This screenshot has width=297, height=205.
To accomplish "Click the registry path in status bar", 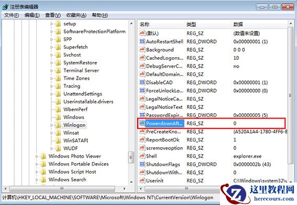I will pyautogui.click(x=107, y=198).
